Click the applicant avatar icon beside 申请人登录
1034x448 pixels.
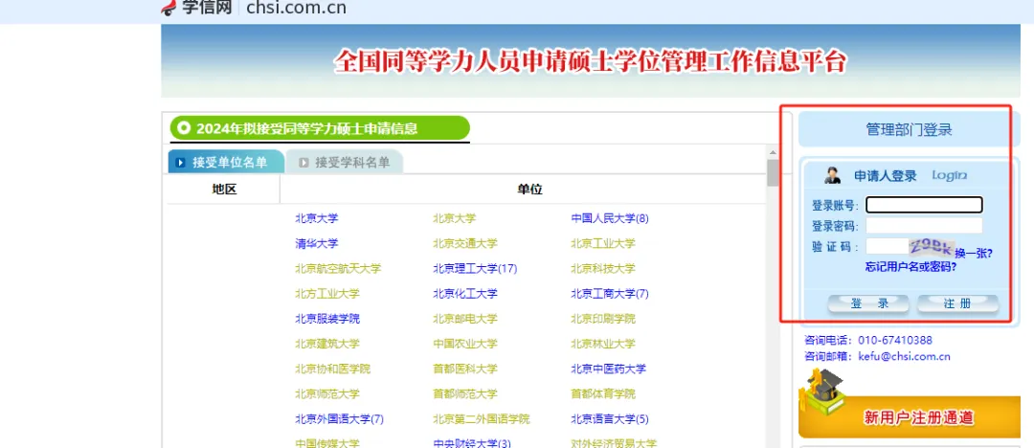[x=833, y=175]
